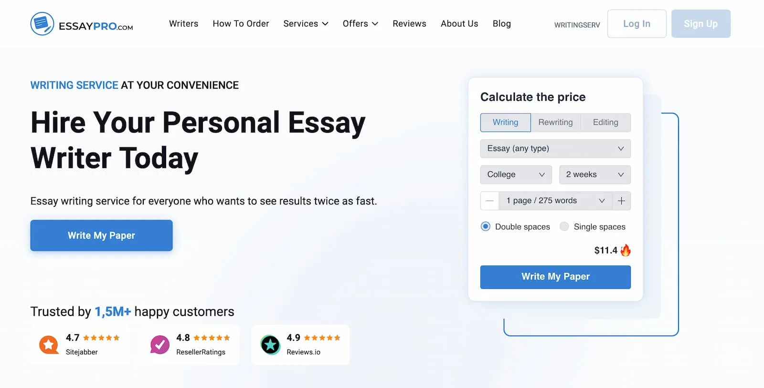Click the Reviews.io star icon

point(270,345)
